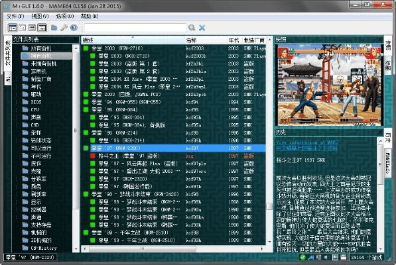Viewport: 396px width, 265px height.
Task: Click the picture frame status bar icon
Action: coord(335,258)
